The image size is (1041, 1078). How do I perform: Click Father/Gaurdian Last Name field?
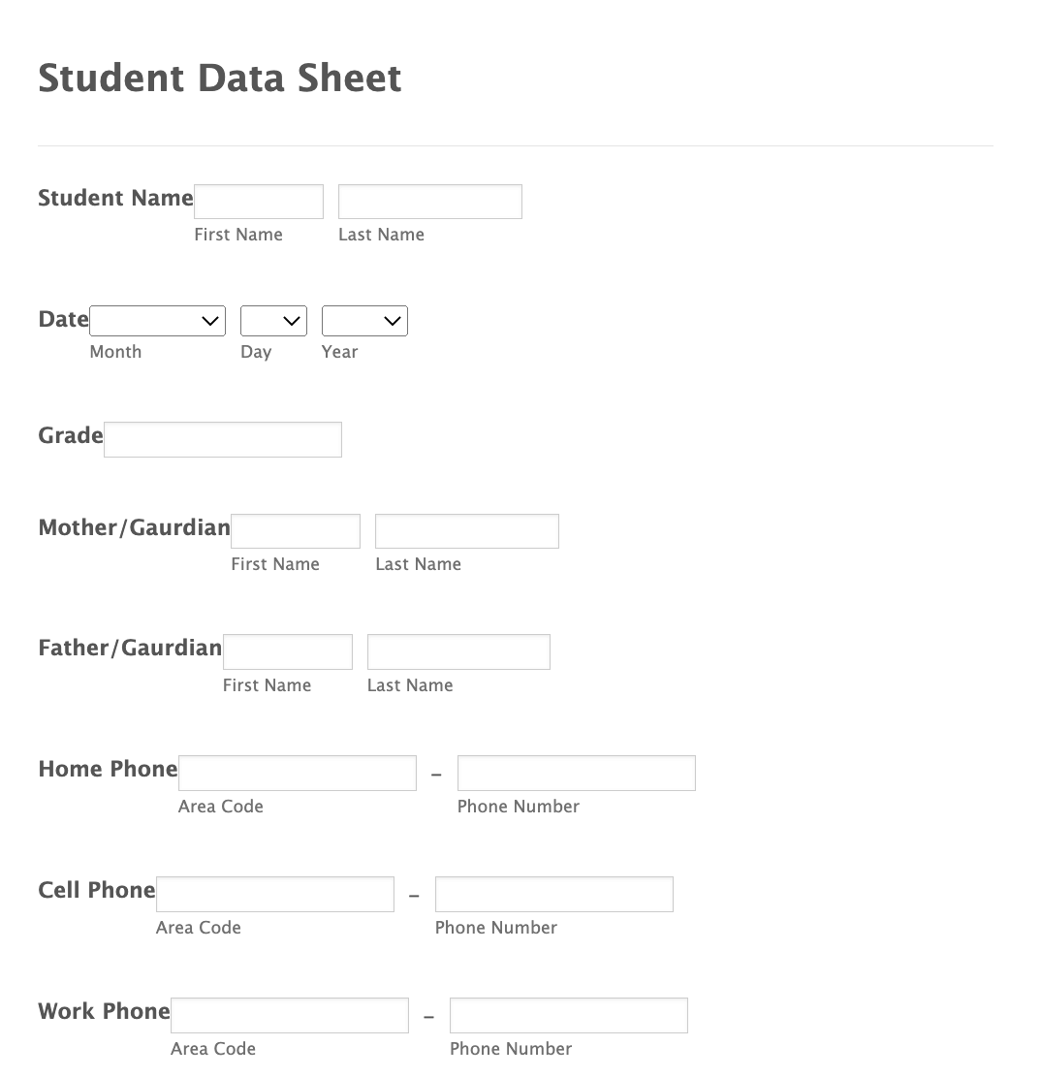[x=458, y=651]
